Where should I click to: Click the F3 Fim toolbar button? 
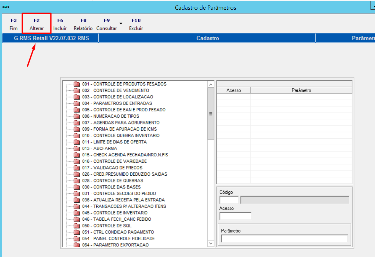pyautogui.click(x=13, y=24)
